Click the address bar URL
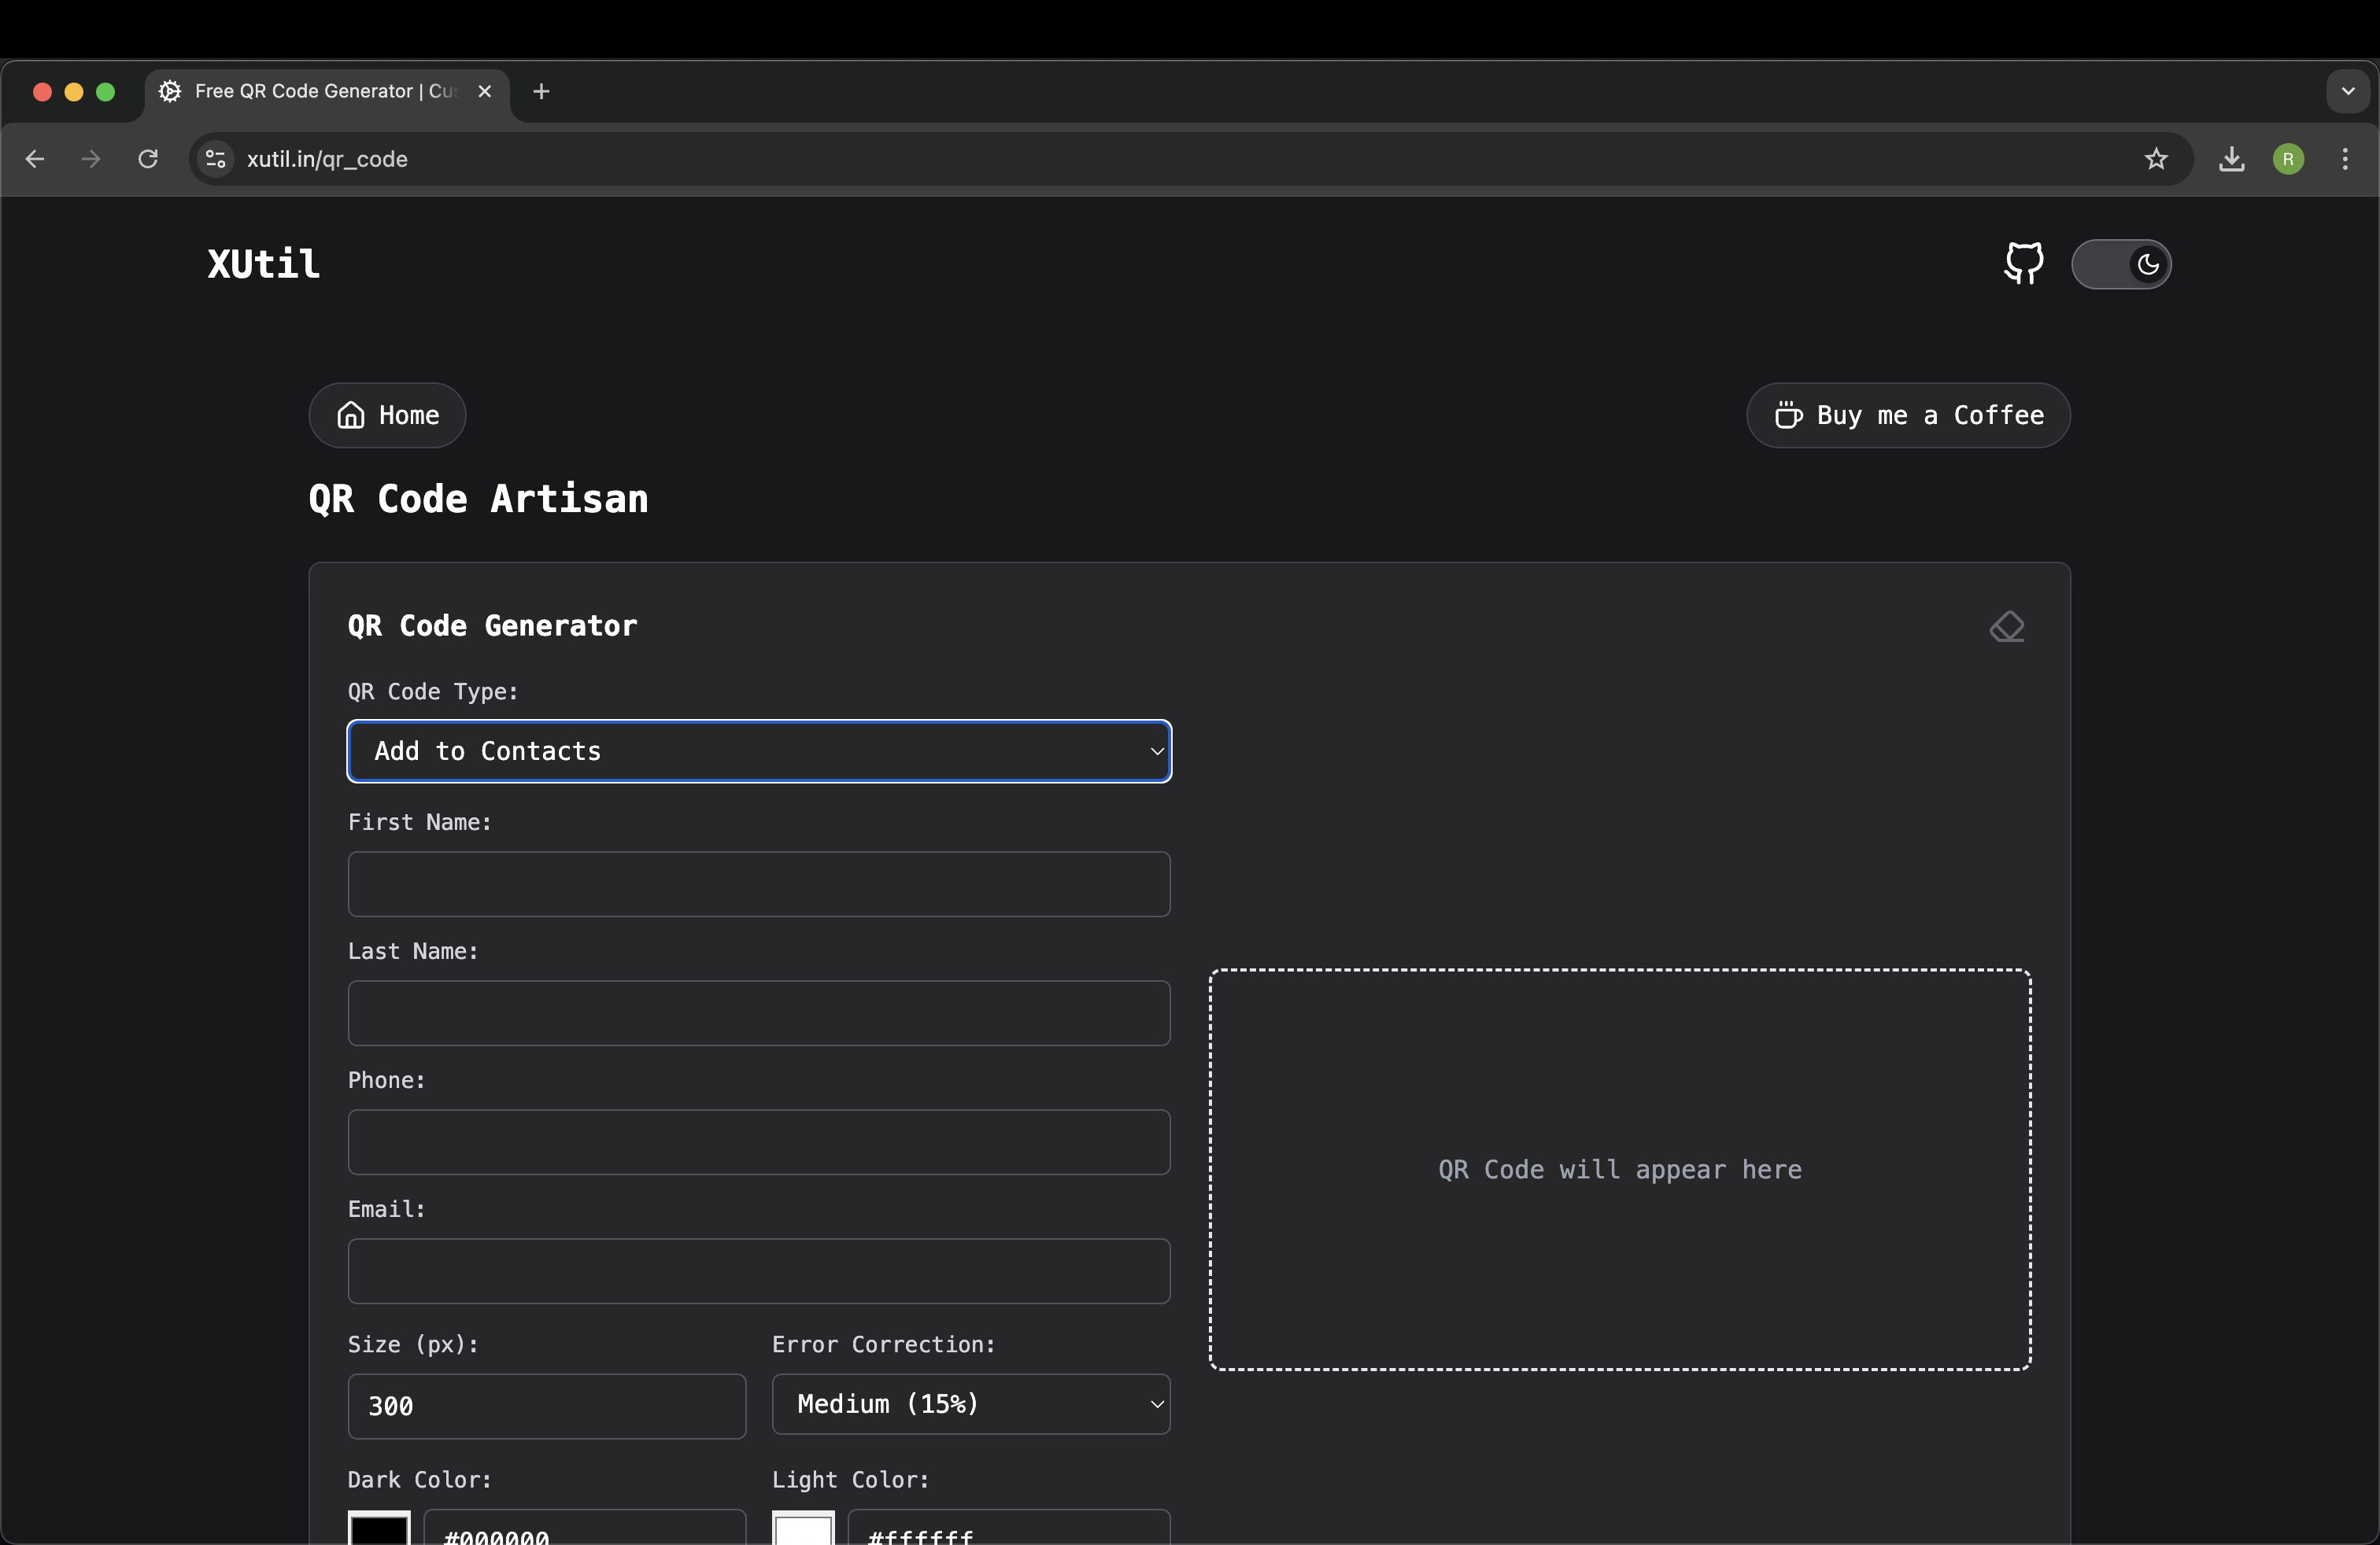2380x1545 pixels. [x=327, y=159]
